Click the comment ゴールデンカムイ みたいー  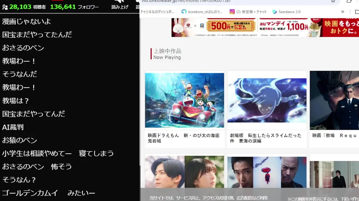pyautogui.click(x=49, y=193)
